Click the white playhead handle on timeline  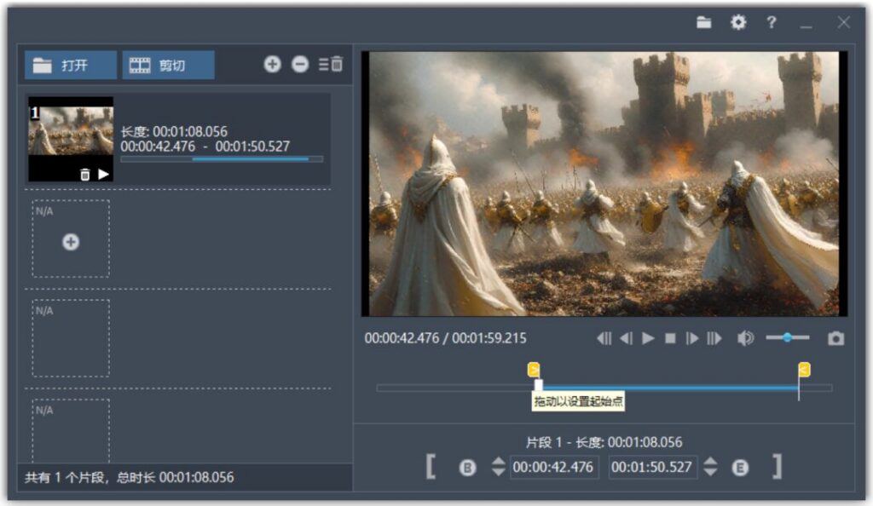(539, 385)
